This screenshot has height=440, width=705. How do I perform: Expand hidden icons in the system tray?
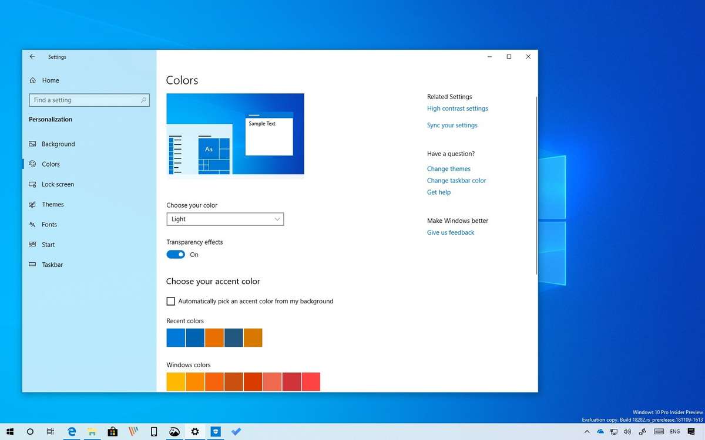coord(586,431)
